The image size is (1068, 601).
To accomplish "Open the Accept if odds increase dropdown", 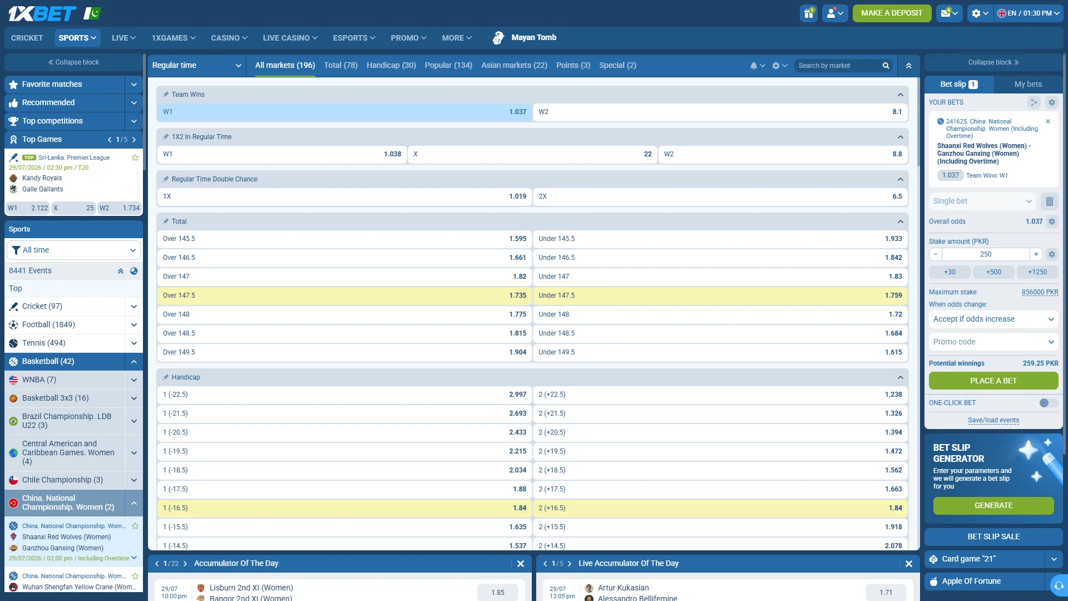I will 993,319.
